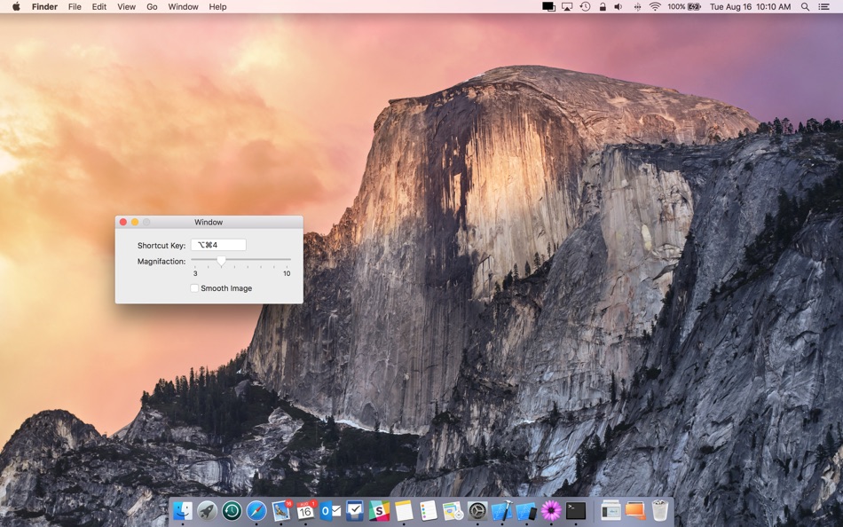
Task: Launch Xcode from the Dock
Action: [501, 510]
